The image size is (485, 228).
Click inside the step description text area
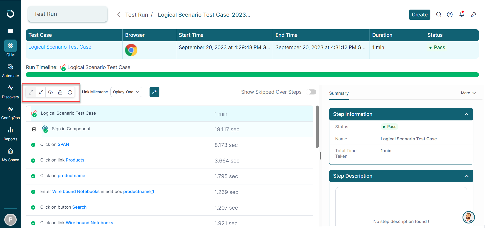pos(401,207)
